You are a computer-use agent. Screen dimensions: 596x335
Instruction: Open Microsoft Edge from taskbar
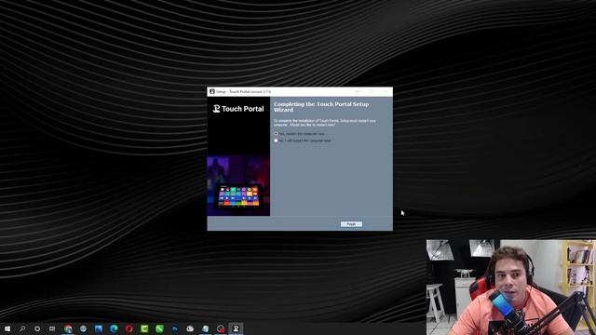tap(114, 328)
